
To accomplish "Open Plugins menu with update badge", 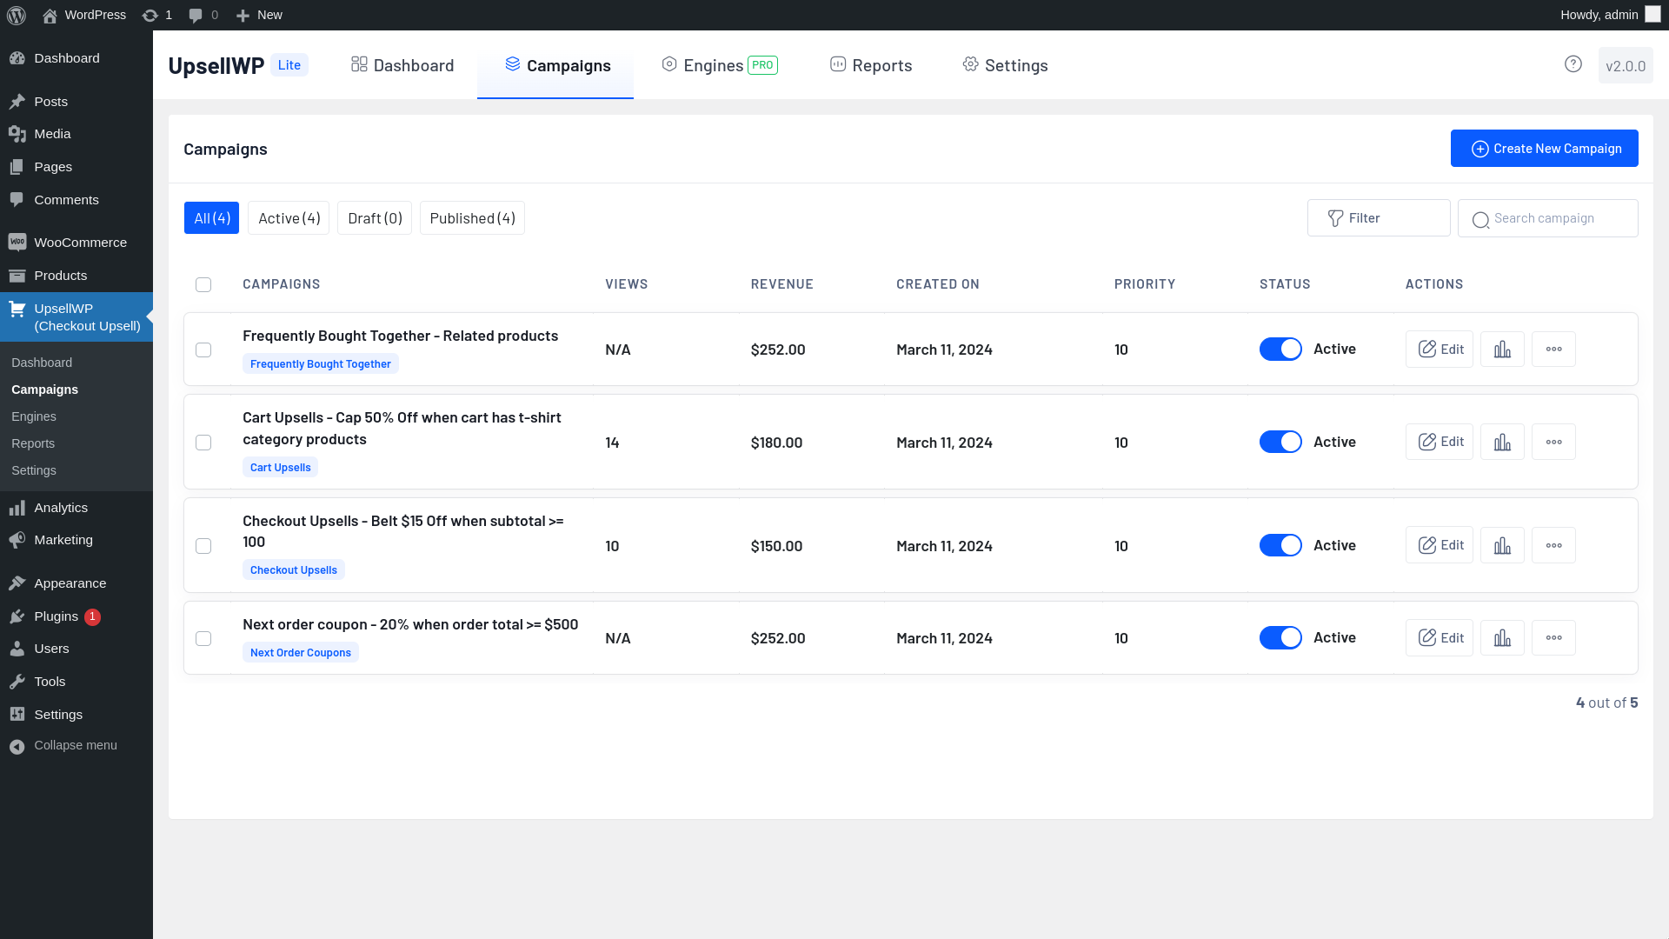I will 76,616.
